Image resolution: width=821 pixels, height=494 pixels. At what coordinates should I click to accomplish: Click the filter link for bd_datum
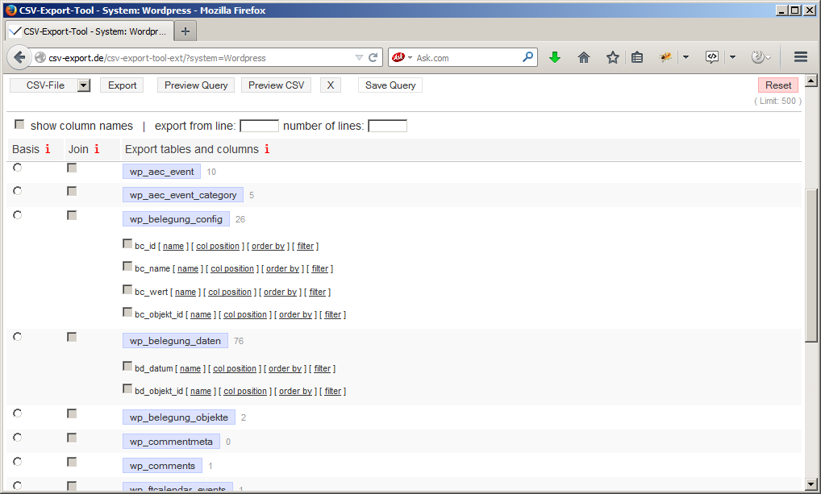click(322, 368)
